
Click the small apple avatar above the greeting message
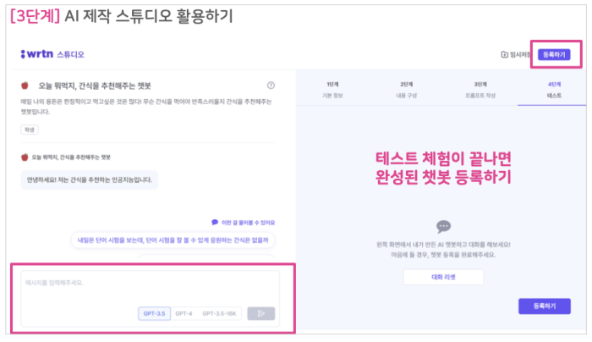click(x=25, y=157)
